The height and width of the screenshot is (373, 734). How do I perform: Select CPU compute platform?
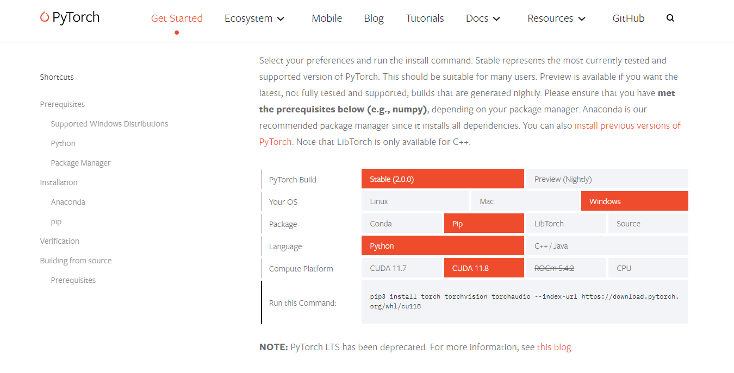pyautogui.click(x=648, y=268)
